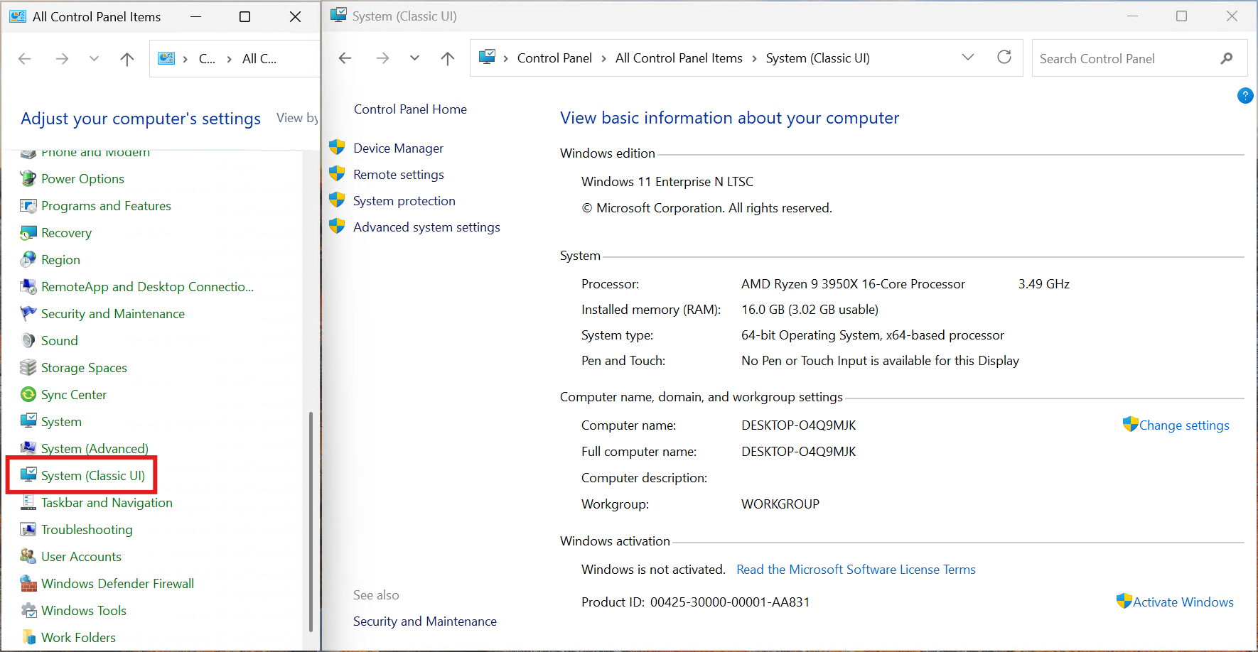Click in the Search Control Panel field

pos(1139,58)
